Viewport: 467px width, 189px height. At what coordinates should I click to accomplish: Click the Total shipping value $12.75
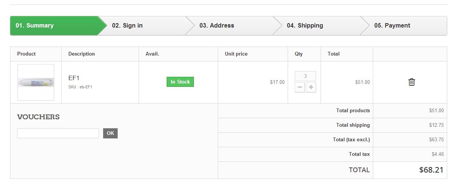click(x=436, y=125)
